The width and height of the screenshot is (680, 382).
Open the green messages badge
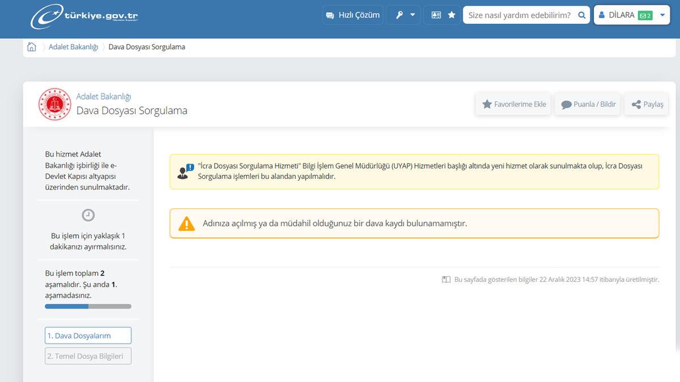click(x=645, y=16)
